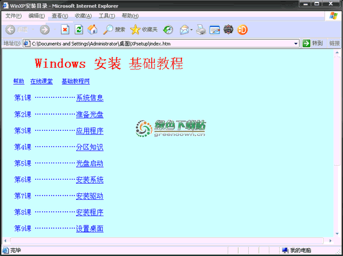The image size is (343, 256).
Task: Click the Windows flag logo
Action: point(334,16)
